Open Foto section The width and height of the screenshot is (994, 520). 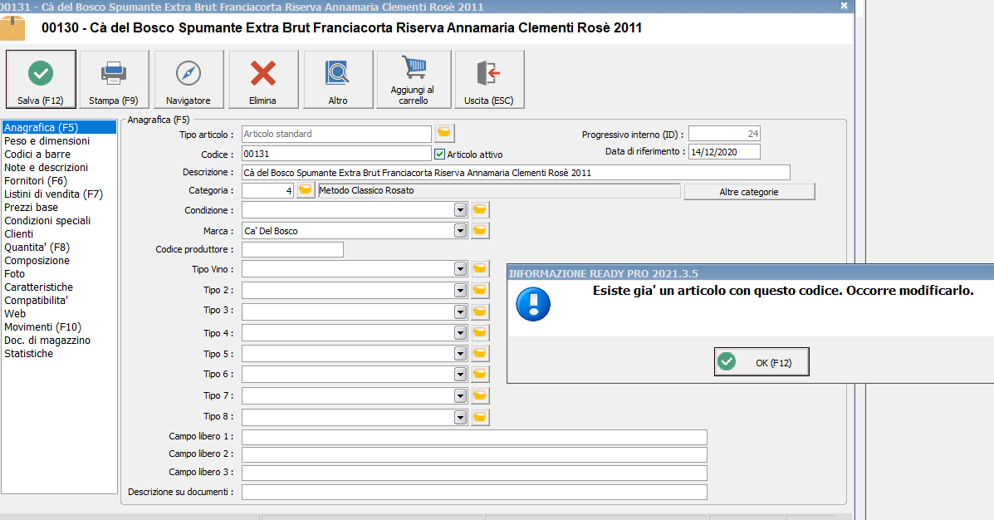(15, 274)
